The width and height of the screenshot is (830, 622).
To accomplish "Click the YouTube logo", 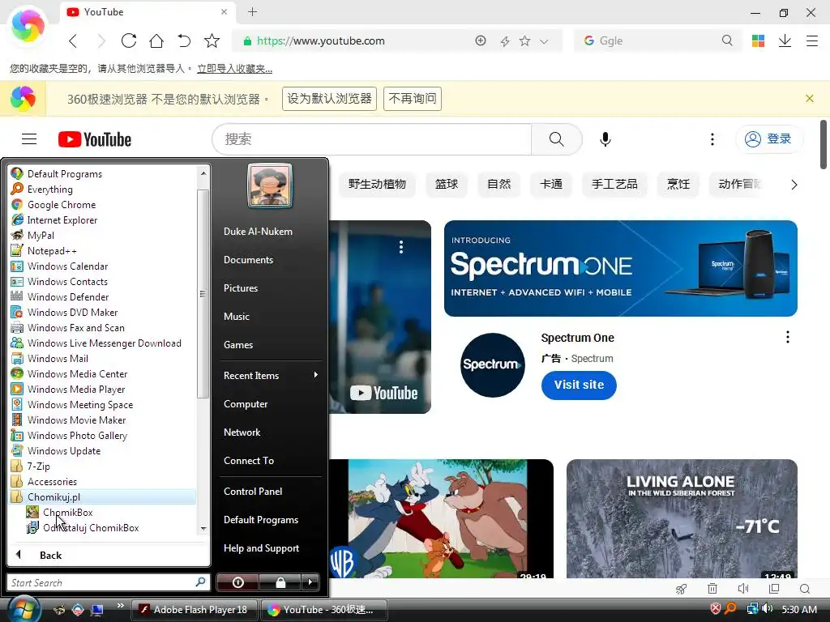I will click(95, 139).
